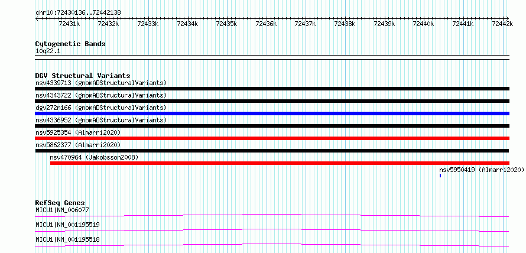526x253 pixels.
Task: Open label nsv5862377 (Almarri2020)
Action: pyautogui.click(x=78, y=145)
